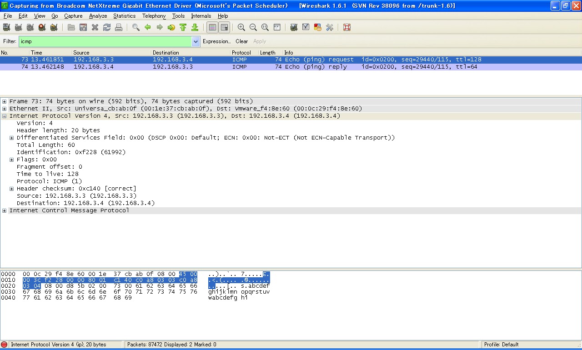The height and width of the screenshot is (350, 582).
Task: Close the capture file via toolbar
Action: [95, 27]
